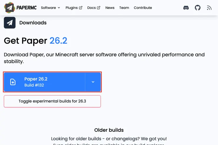
Task: Open the Plugins nav item
Action: [74, 8]
